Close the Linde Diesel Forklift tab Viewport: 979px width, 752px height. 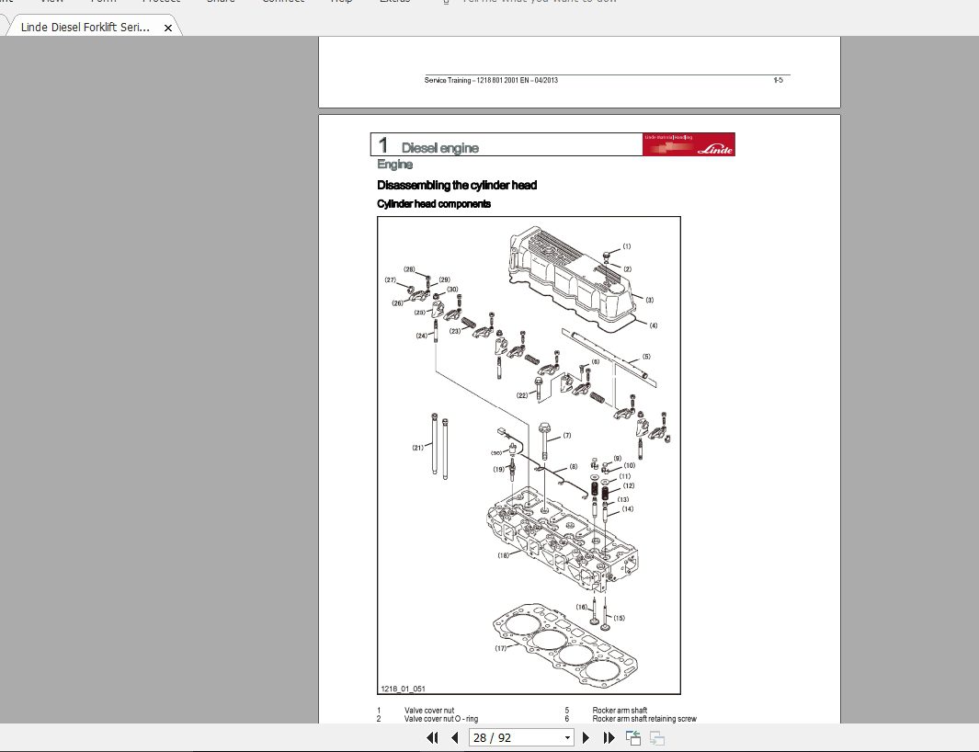click(x=168, y=28)
